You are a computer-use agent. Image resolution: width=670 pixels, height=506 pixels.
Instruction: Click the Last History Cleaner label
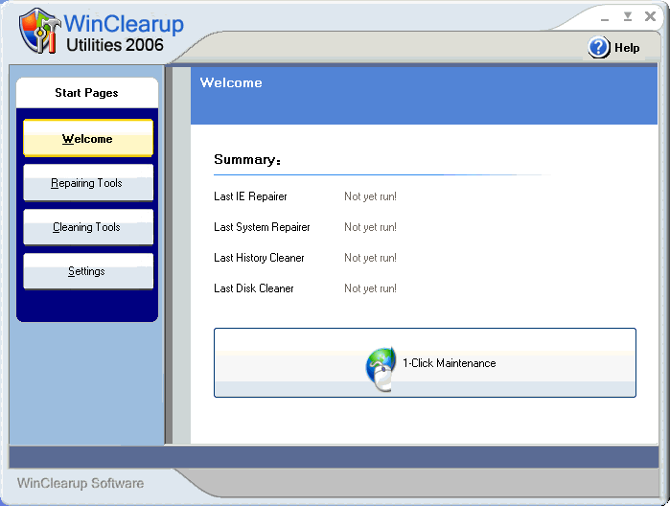coord(259,258)
